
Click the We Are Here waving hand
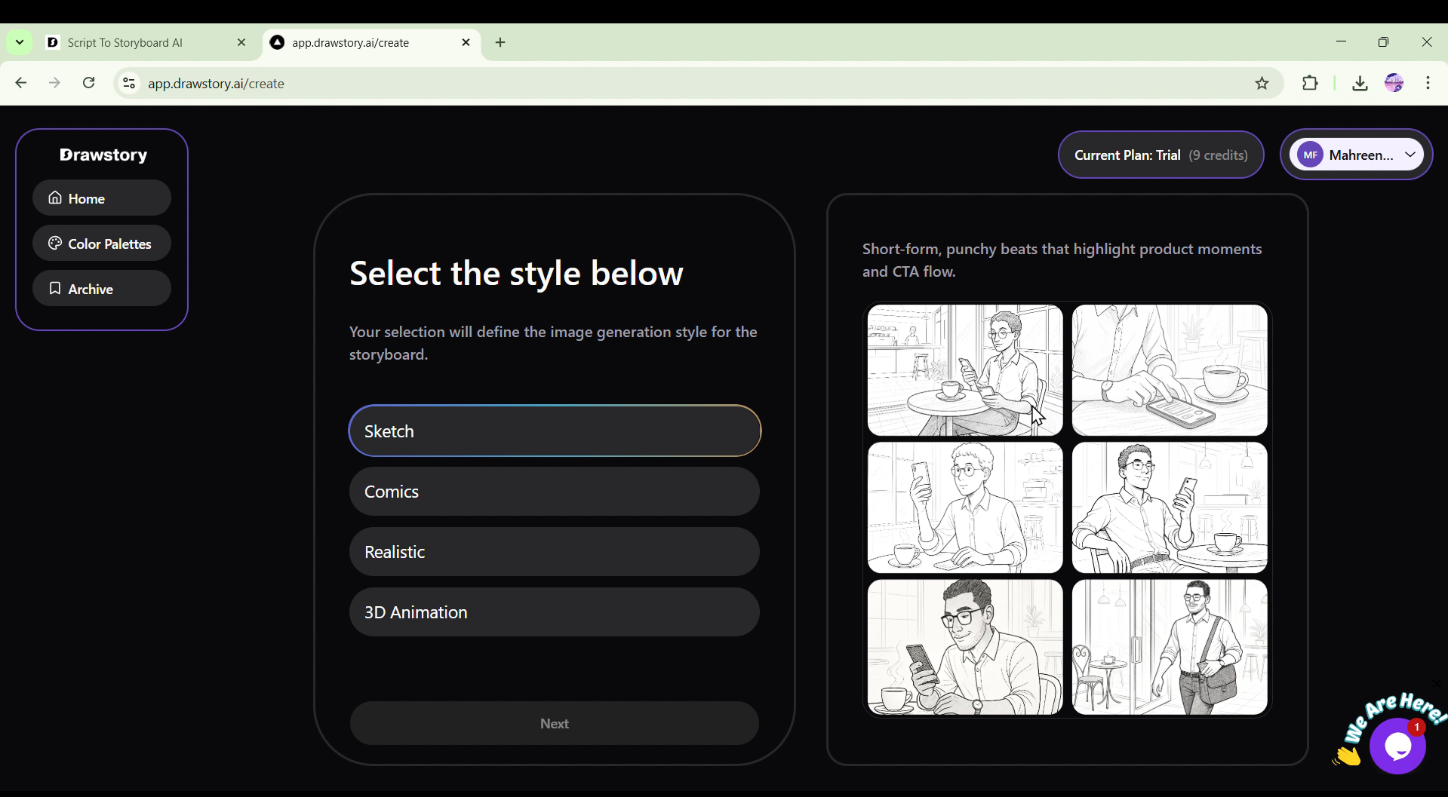(1347, 755)
